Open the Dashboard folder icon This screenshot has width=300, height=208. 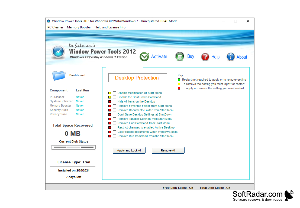click(59, 75)
